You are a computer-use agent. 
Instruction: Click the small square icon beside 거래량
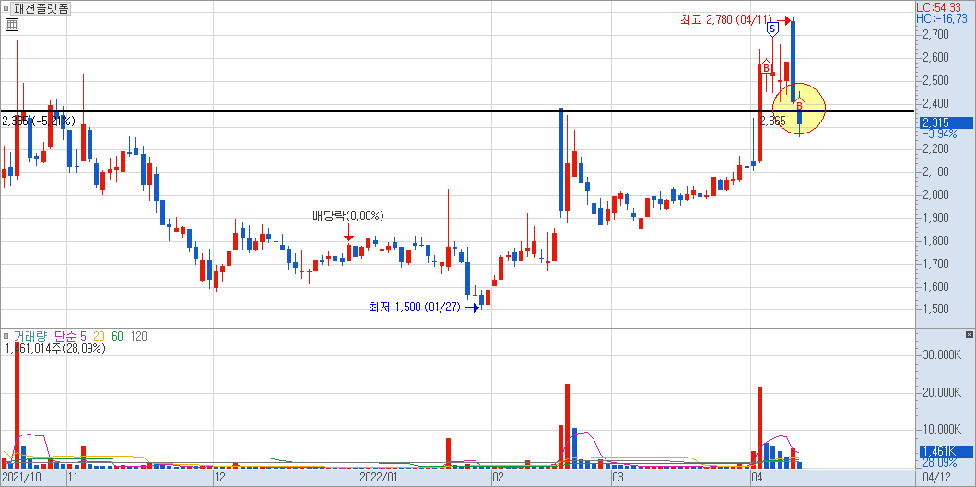point(6,337)
